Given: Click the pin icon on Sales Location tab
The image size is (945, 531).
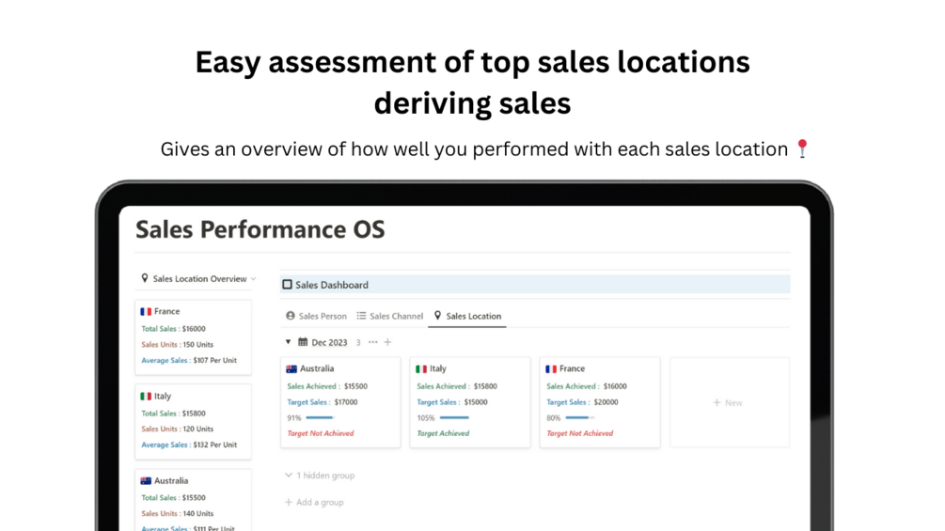Looking at the screenshot, I should coord(437,315).
